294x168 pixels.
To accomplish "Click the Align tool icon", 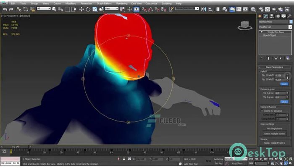I will point(210,9).
